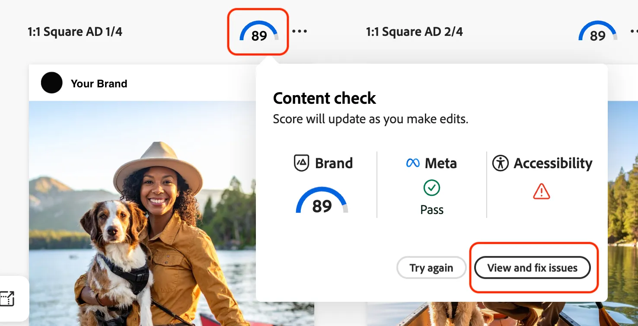Image resolution: width=638 pixels, height=326 pixels.
Task: Click the Accessibility person icon
Action: [500, 163]
